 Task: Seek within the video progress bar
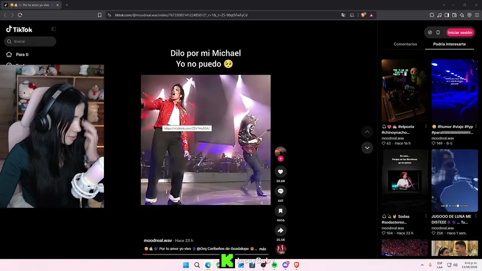(x=206, y=254)
